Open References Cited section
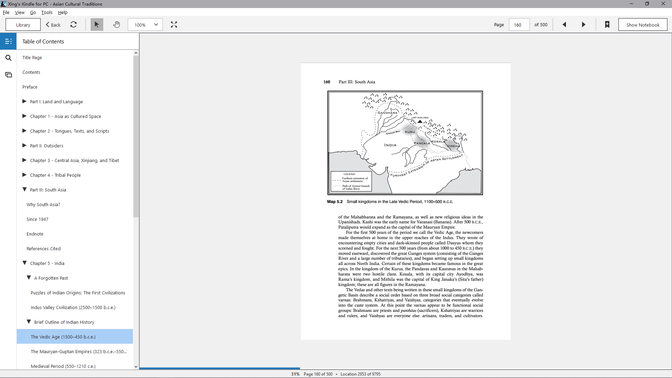Viewport: 672px width, 378px height. [x=44, y=248]
